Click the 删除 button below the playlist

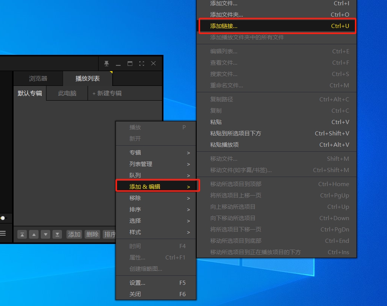point(93,234)
